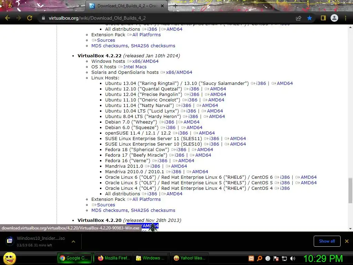Expand the download options chevron for Windows10_Insider iso

click(73, 241)
